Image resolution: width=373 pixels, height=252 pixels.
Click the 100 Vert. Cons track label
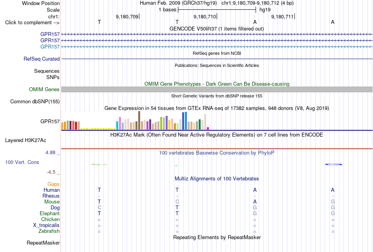click(x=22, y=162)
